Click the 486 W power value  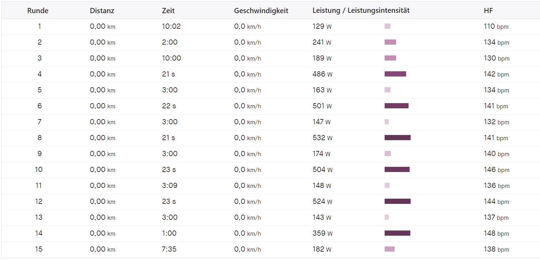[x=322, y=74]
